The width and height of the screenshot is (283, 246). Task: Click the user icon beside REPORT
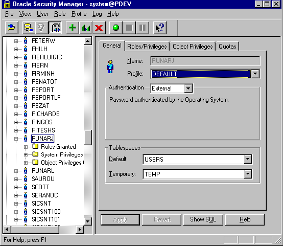click(26, 90)
